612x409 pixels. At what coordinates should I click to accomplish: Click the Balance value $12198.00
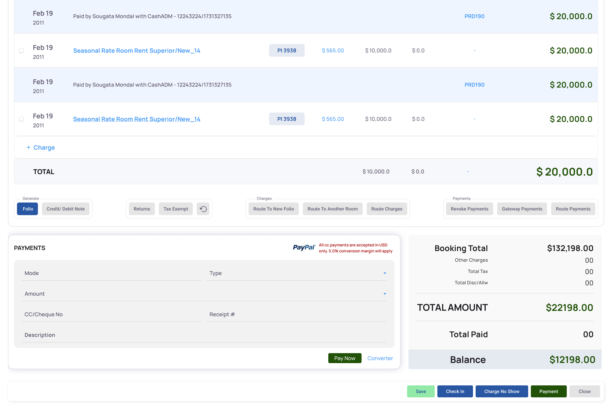tap(572, 359)
